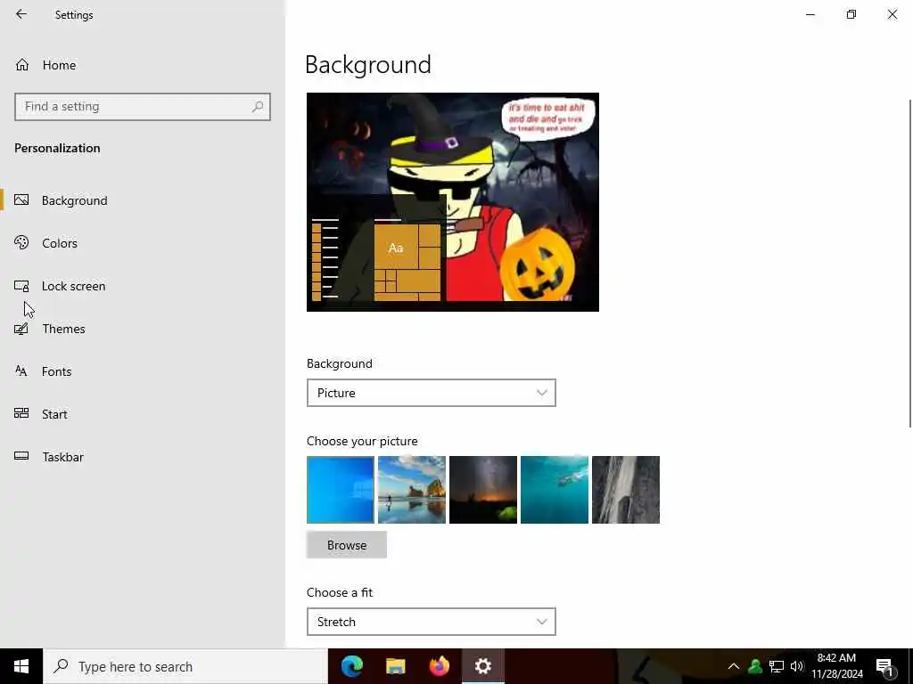Screen dimensions: 913x684
Task: Open the taskbar clock showing 8:42 AM
Action: coord(837,666)
